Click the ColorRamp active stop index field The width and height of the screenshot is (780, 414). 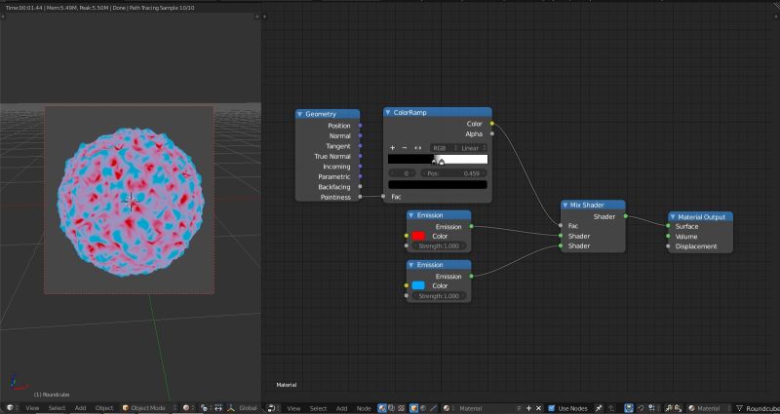tap(403, 173)
